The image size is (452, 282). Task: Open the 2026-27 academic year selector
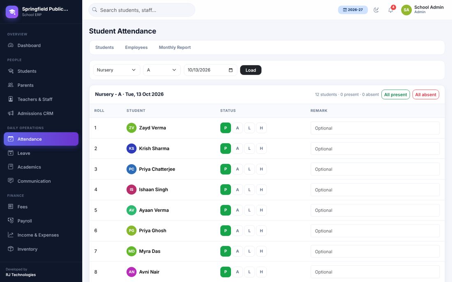tap(353, 10)
